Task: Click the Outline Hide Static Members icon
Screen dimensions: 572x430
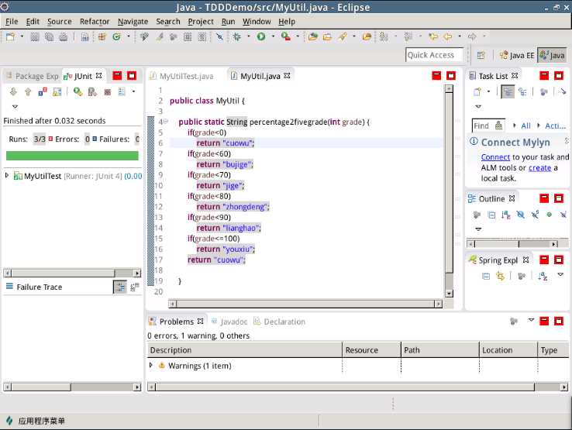Action: coord(535,215)
